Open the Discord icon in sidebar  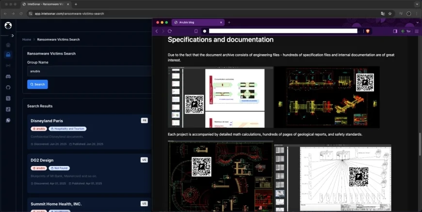[x=8, y=76]
